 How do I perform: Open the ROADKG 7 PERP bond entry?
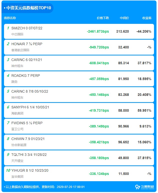pos(25,76)
